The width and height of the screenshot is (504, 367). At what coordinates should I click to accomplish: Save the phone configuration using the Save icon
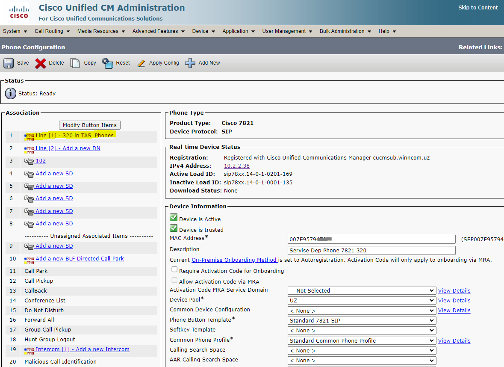click(x=9, y=63)
